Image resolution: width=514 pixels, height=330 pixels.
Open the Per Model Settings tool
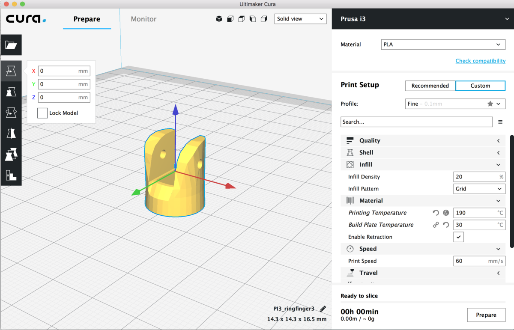click(11, 154)
